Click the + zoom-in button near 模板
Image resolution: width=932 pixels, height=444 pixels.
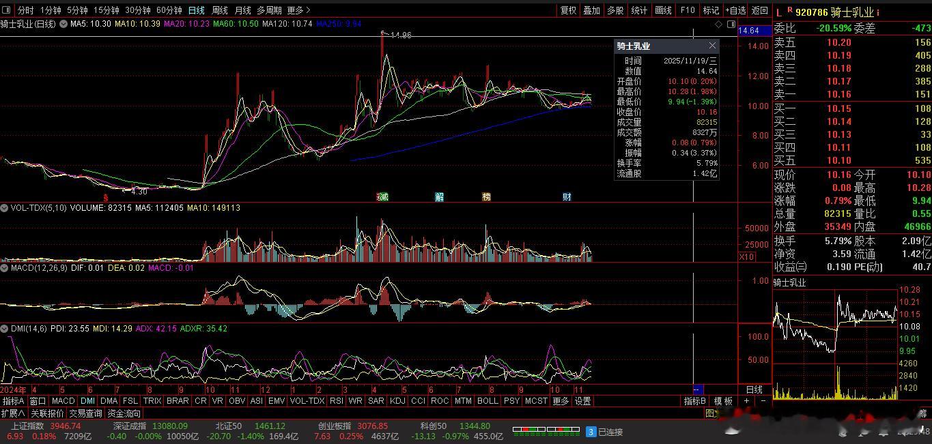(746, 401)
